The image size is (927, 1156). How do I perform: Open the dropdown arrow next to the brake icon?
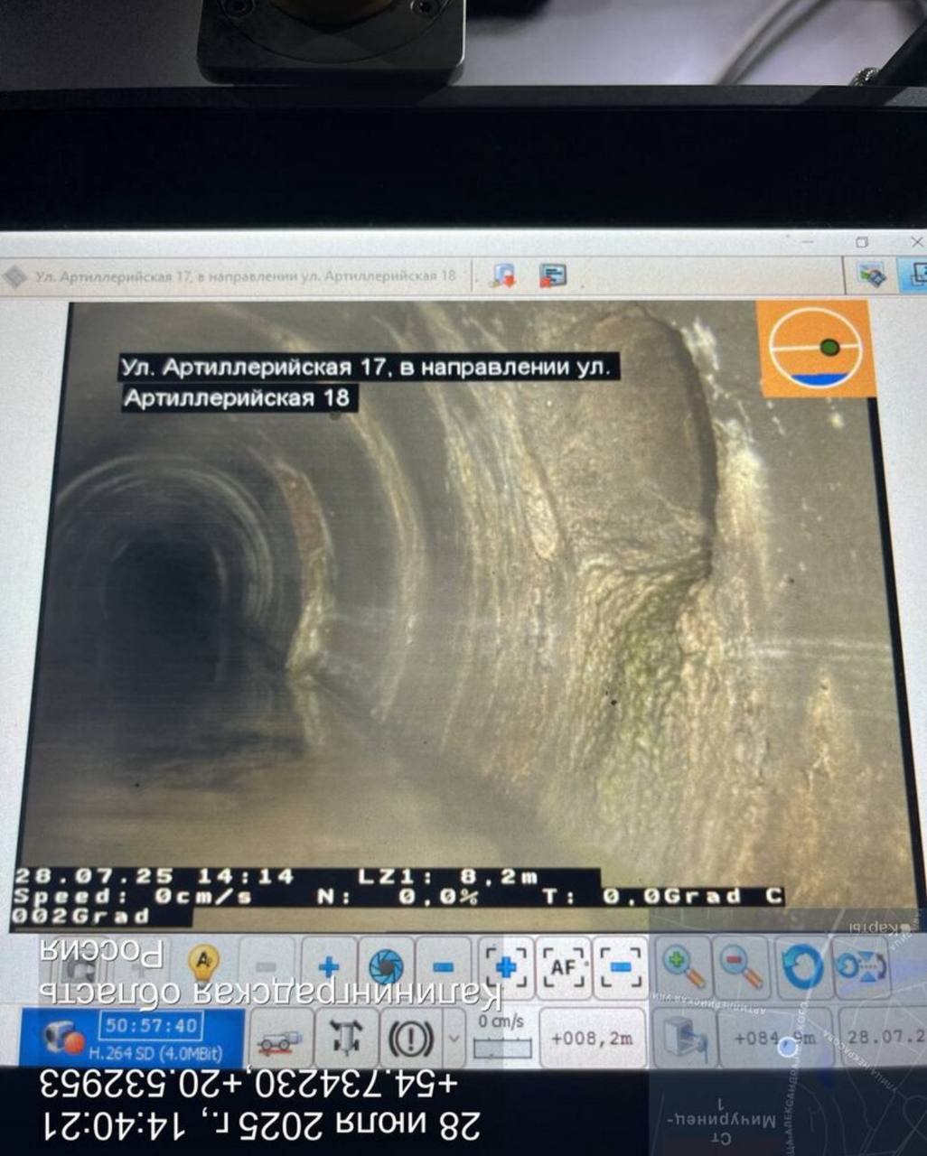454,1038
